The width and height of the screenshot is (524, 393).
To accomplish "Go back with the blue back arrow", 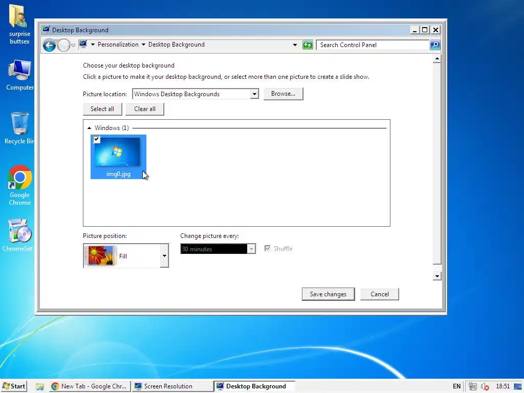I will click(x=49, y=45).
